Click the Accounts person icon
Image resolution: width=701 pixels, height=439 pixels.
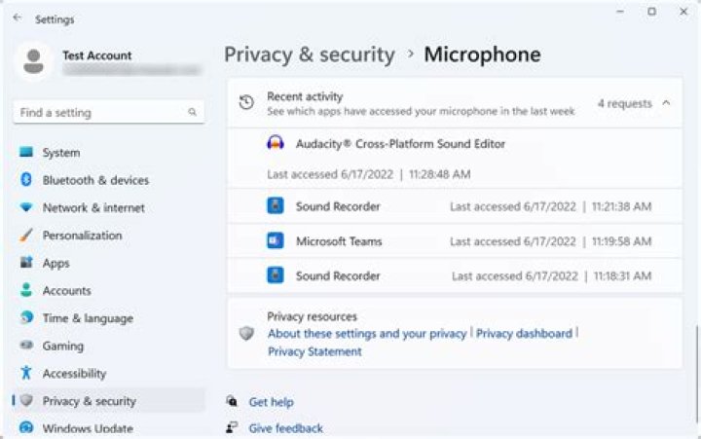pyautogui.click(x=26, y=290)
